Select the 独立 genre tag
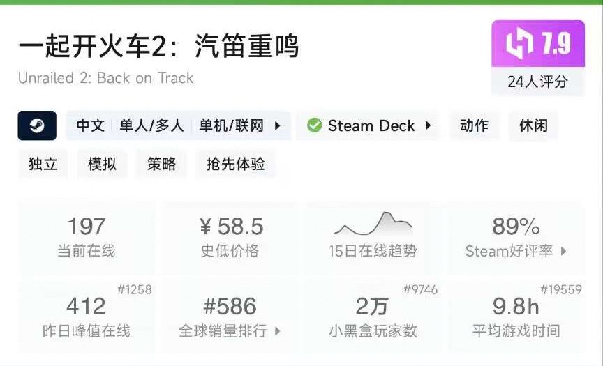Viewport: 603px width, 366px height. (43, 165)
